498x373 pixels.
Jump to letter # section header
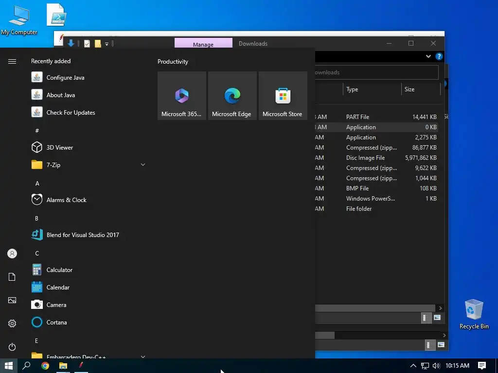(x=37, y=130)
